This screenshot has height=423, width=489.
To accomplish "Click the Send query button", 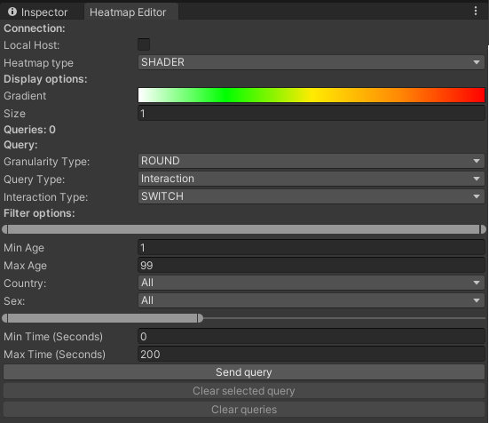I will point(244,372).
